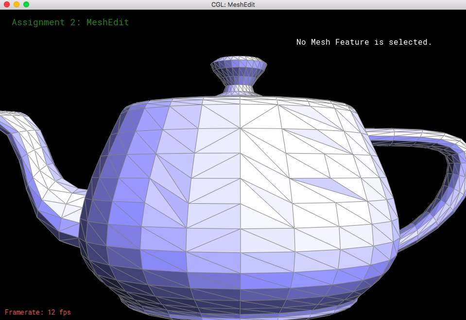
Task: Close the CGL: MeshEdit window
Action: [x=7, y=4]
